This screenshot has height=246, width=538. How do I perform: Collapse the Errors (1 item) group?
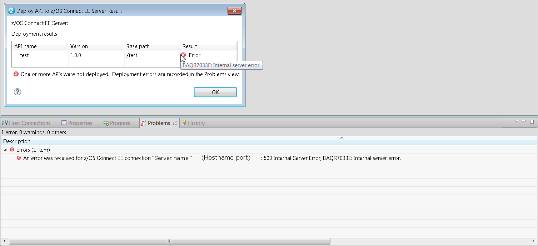[x=5, y=150]
